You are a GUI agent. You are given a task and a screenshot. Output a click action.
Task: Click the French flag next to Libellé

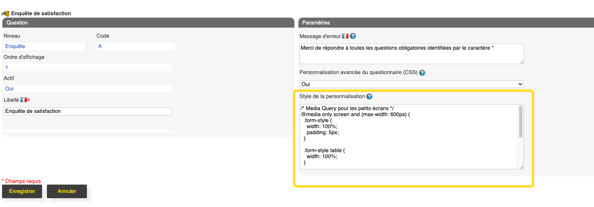click(23, 100)
